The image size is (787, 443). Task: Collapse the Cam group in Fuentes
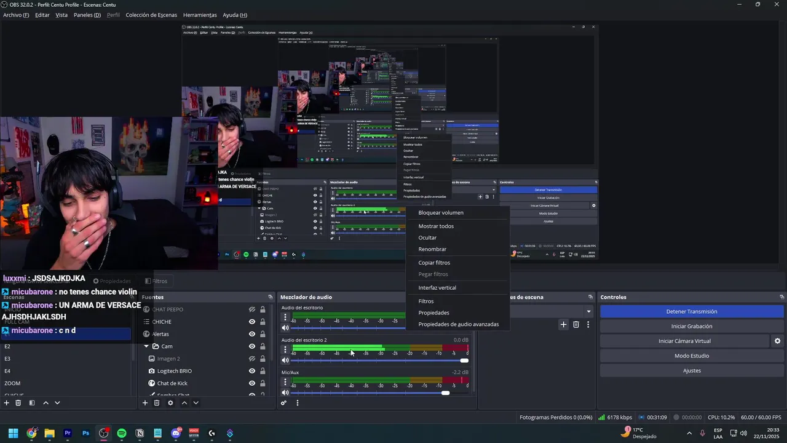tap(146, 346)
